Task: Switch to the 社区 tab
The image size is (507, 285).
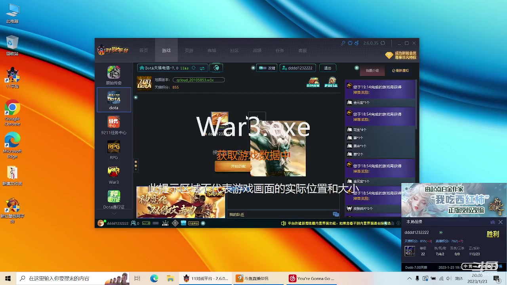Action: click(x=234, y=51)
